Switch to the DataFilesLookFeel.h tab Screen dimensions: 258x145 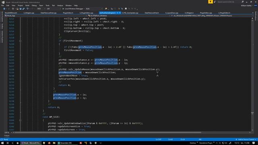pos(152,12)
